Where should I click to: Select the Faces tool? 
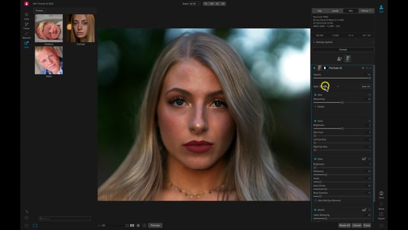26,25
